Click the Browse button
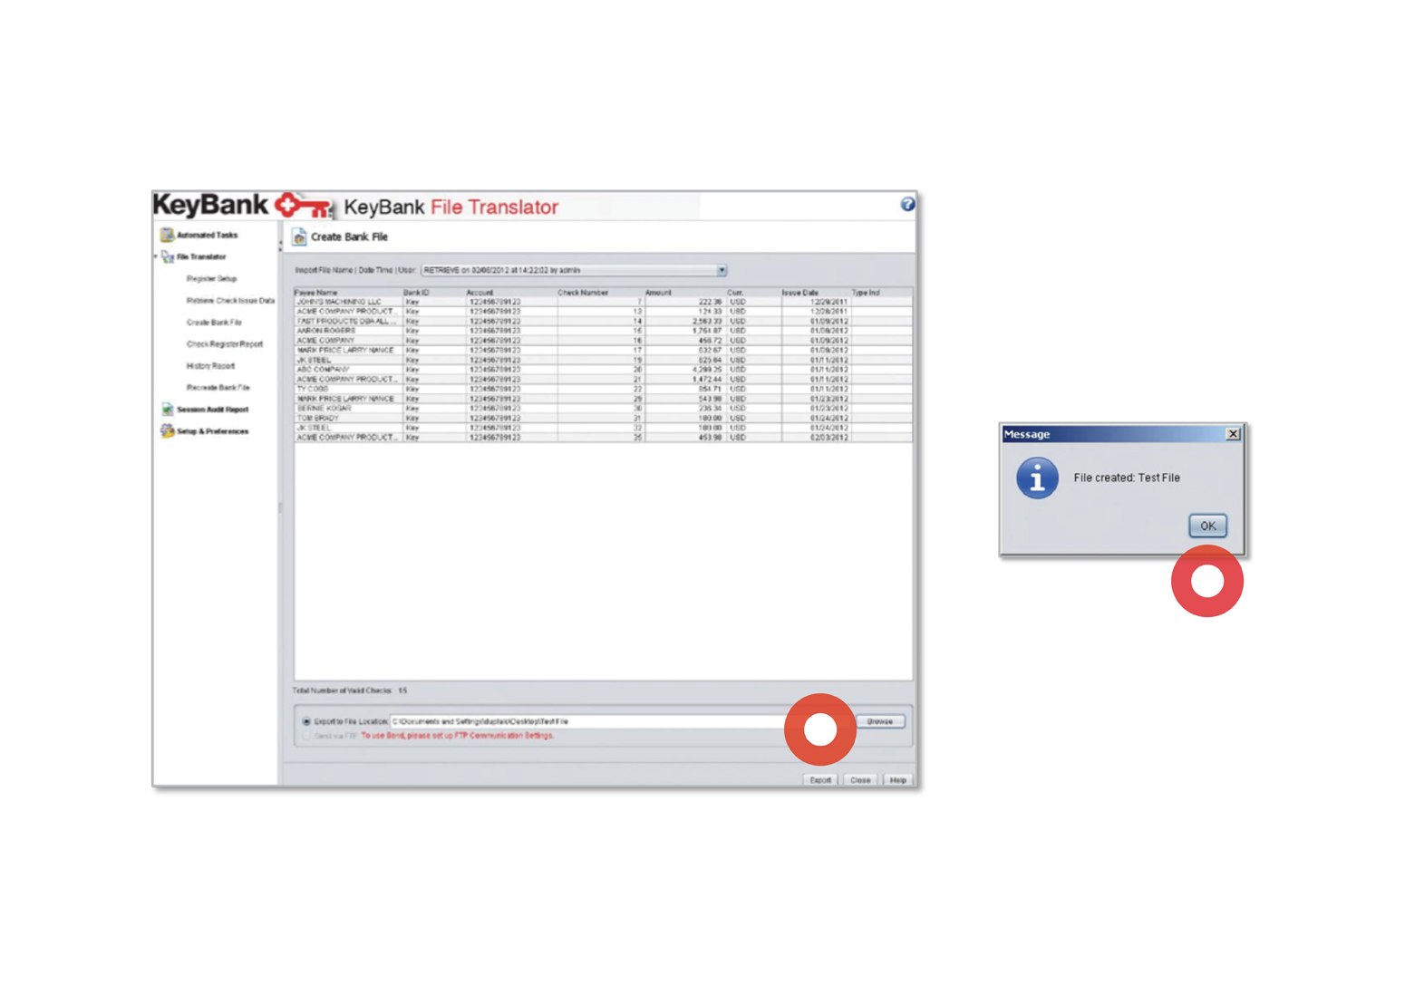The width and height of the screenshot is (1405, 985). tap(880, 722)
